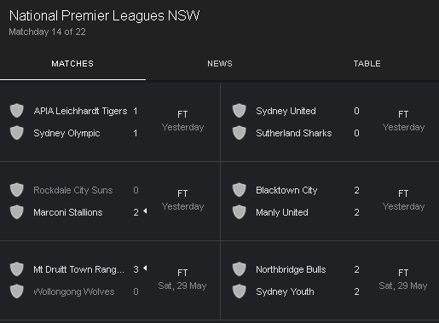Open Sydney United vs Sutherland match status
The image size is (439, 323).
(x=403, y=121)
